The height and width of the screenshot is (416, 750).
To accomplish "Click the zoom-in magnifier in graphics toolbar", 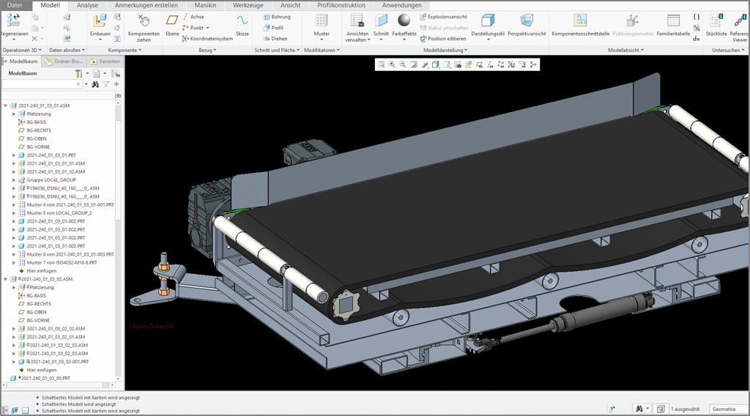I will (x=392, y=64).
